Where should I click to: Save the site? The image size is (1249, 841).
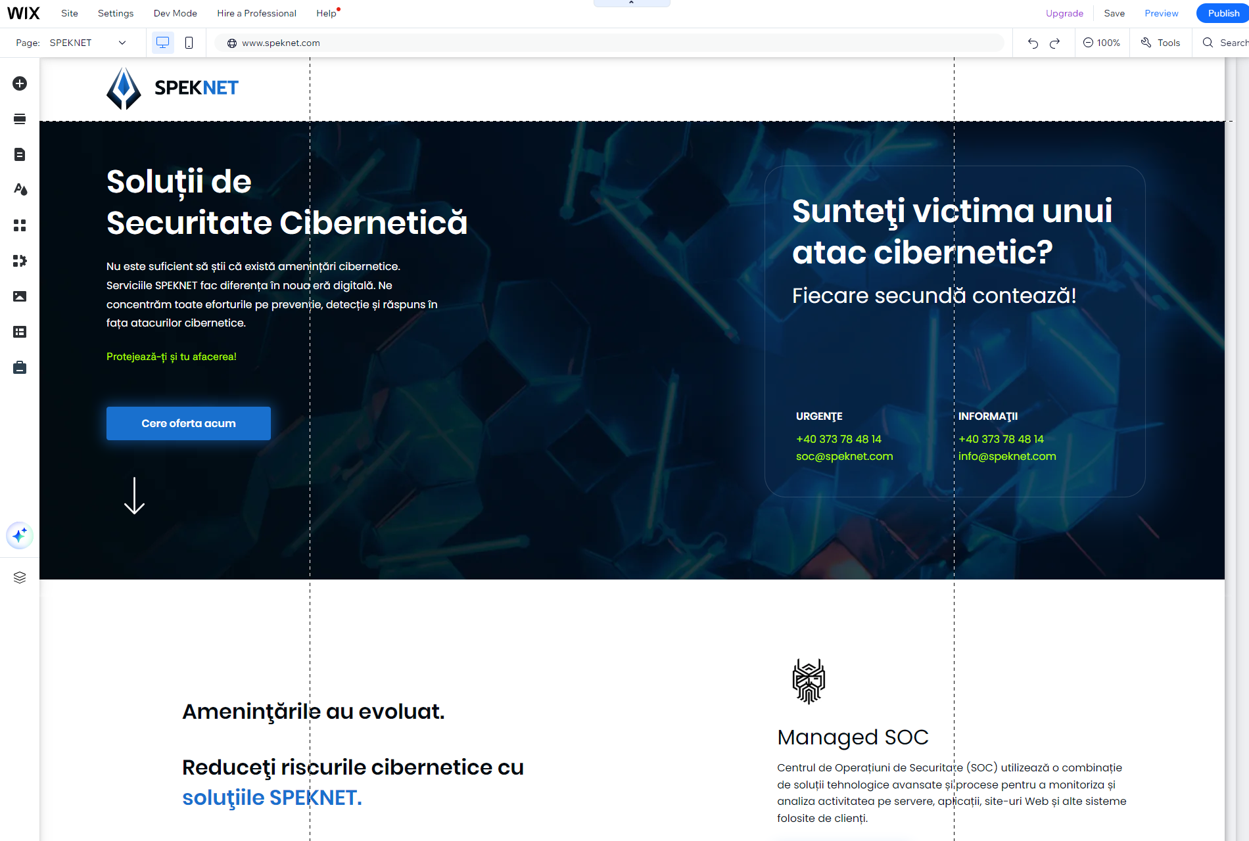tap(1114, 13)
